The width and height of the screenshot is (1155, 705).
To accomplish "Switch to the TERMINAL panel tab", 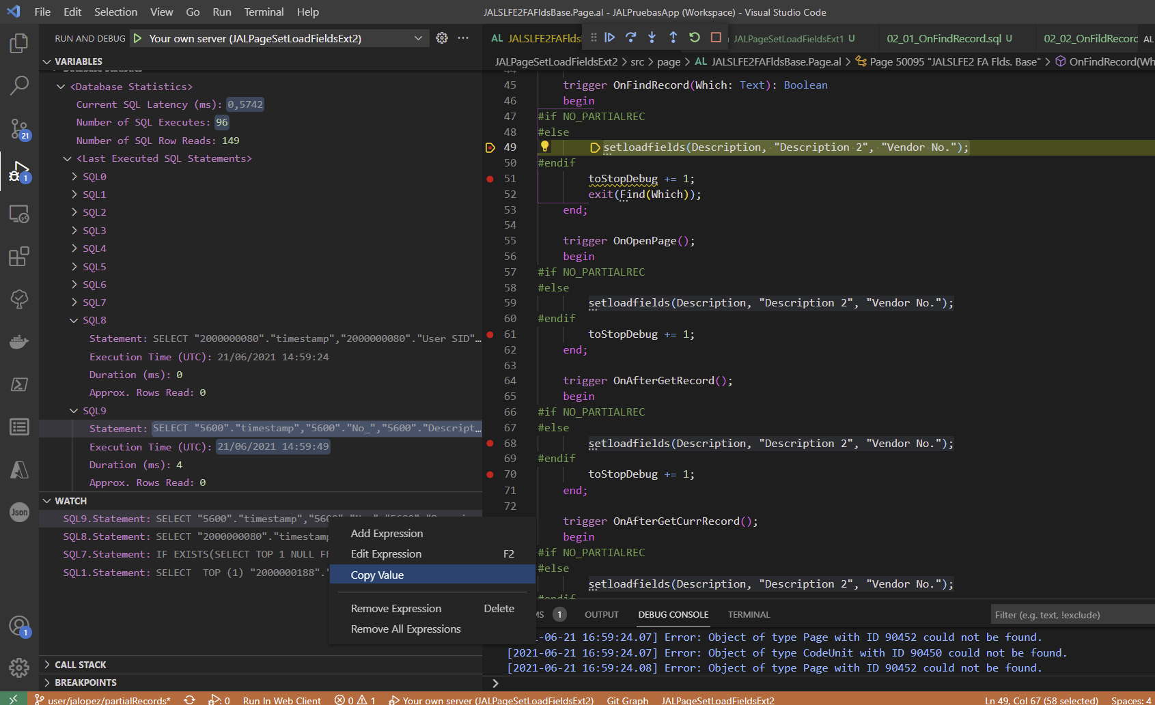I will (x=749, y=615).
